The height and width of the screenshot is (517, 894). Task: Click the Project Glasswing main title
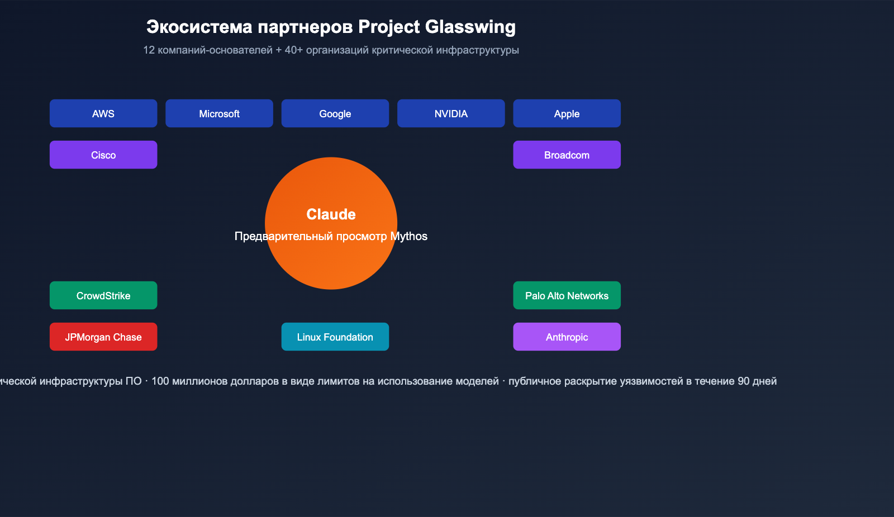[x=331, y=26]
